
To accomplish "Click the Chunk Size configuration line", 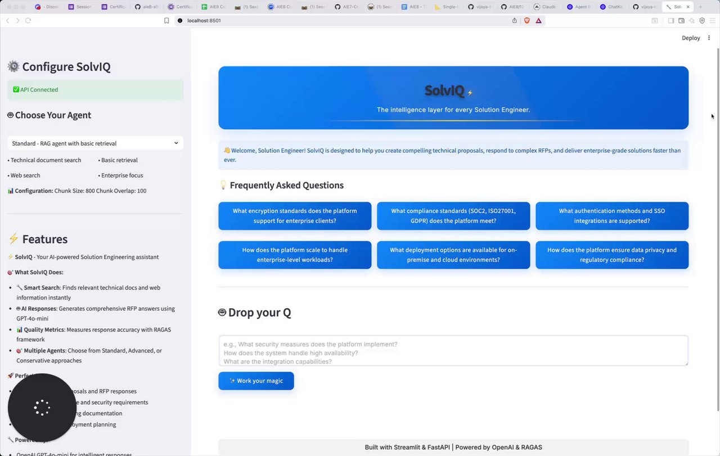I will tap(77, 191).
